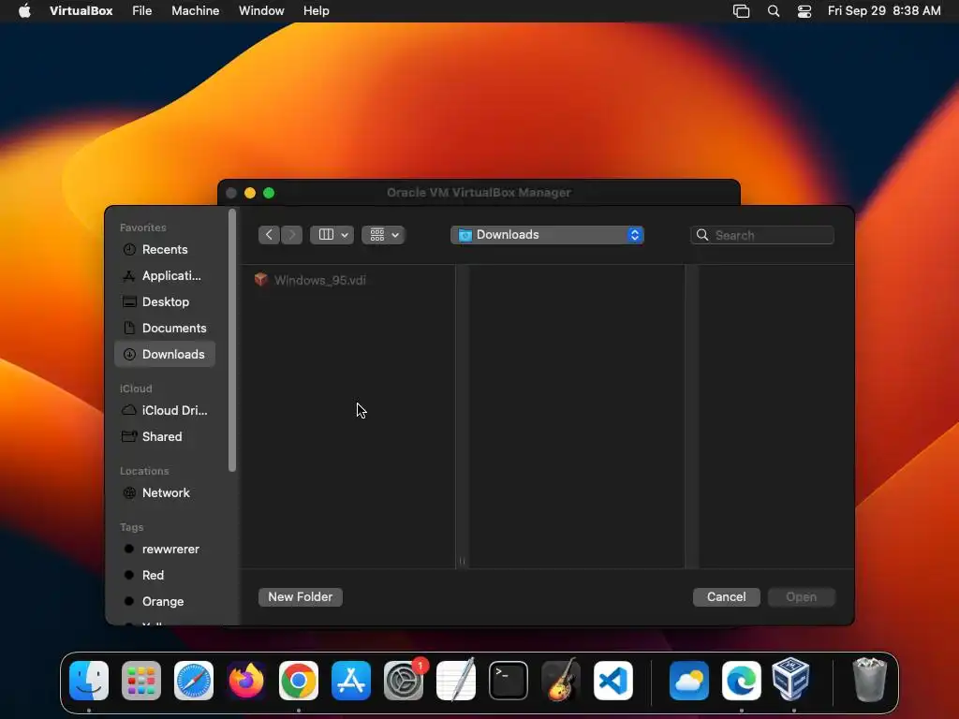The height and width of the screenshot is (719, 959).
Task: Open the Machine menu
Action: click(195, 11)
